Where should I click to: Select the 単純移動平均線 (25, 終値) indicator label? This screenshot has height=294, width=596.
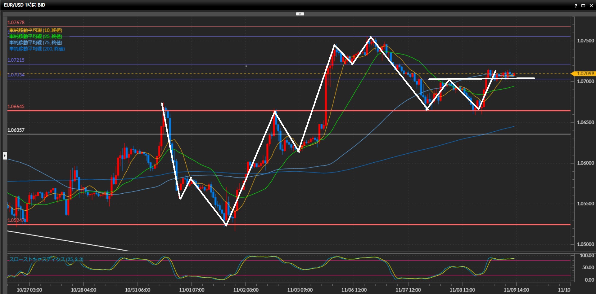(x=36, y=37)
